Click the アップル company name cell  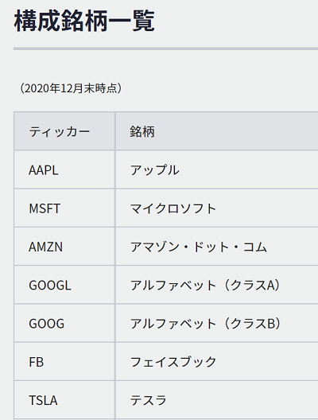coord(217,169)
